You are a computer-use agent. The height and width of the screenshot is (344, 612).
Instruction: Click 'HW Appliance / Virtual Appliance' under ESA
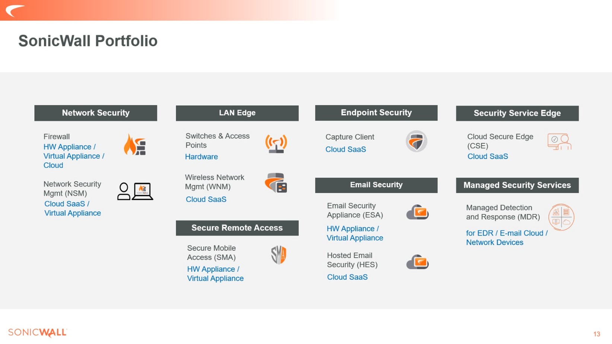355,233
